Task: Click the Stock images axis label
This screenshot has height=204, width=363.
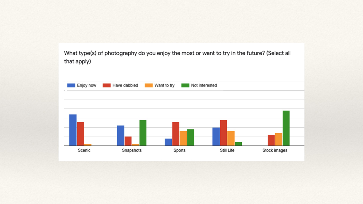Action: [275, 150]
